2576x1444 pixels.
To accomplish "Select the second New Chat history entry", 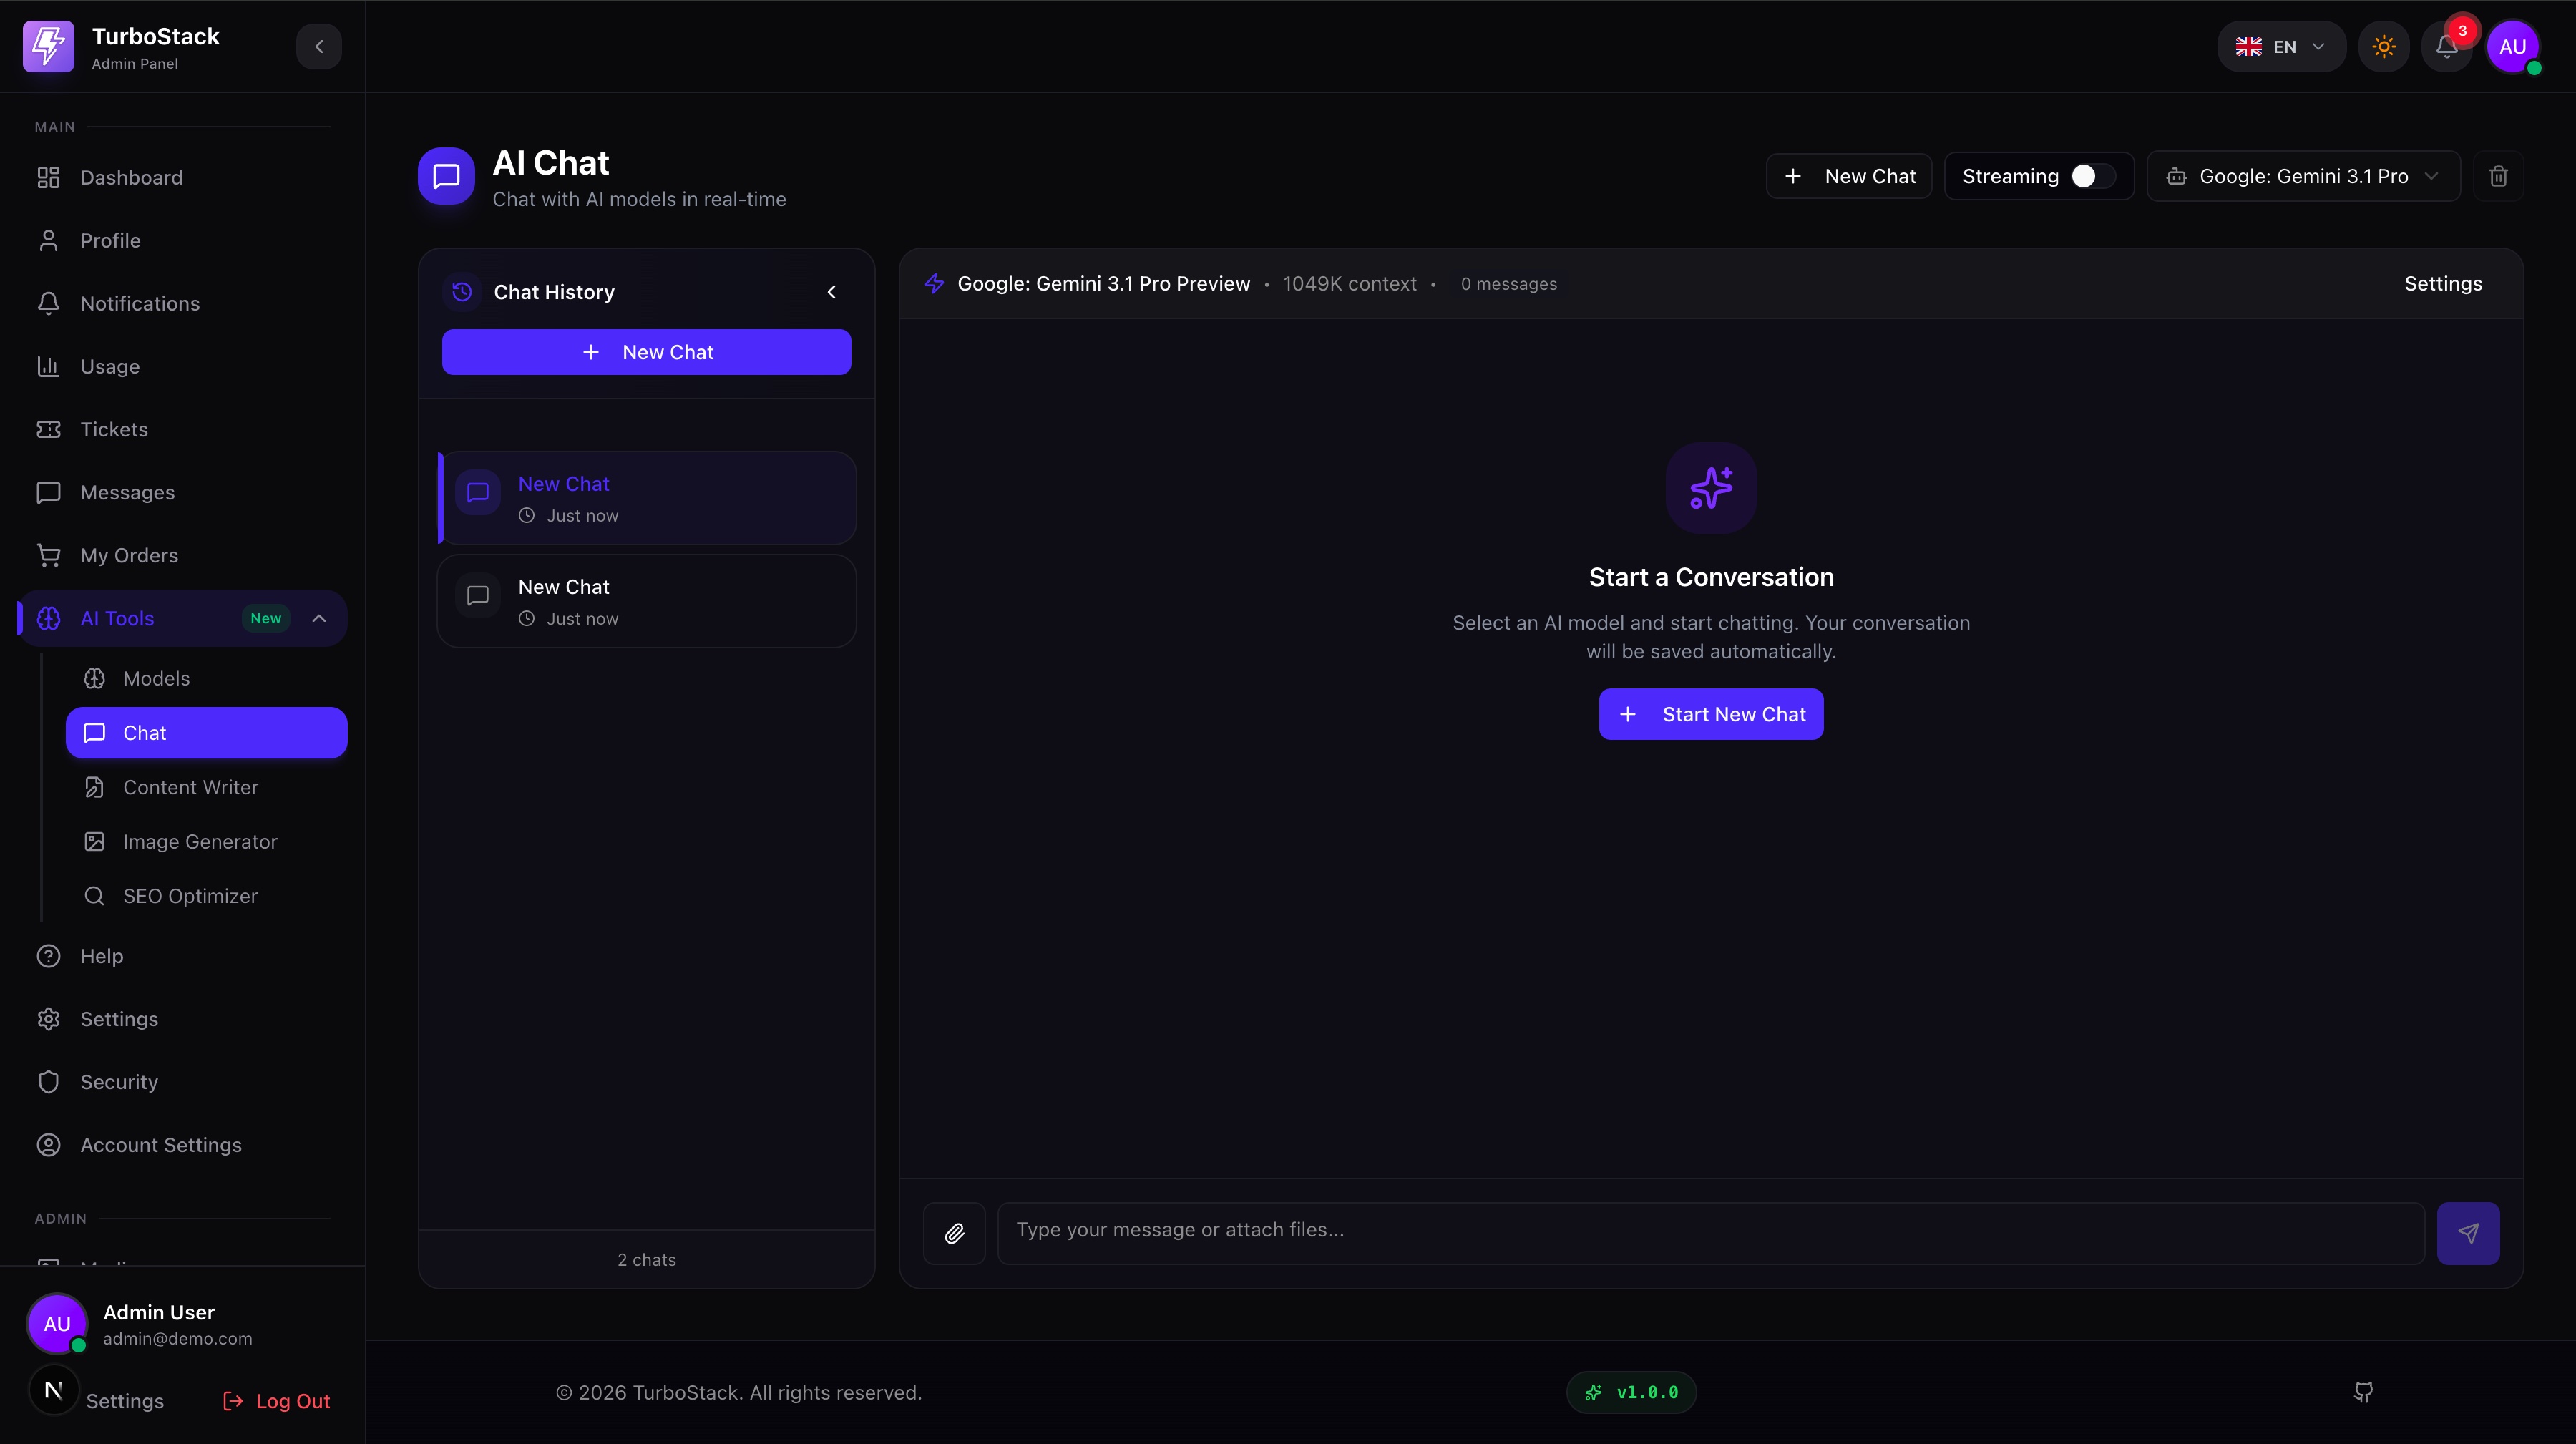I will pyautogui.click(x=646, y=601).
